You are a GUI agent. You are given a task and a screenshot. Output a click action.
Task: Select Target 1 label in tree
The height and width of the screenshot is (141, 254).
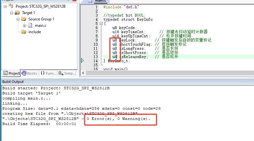(28, 13)
